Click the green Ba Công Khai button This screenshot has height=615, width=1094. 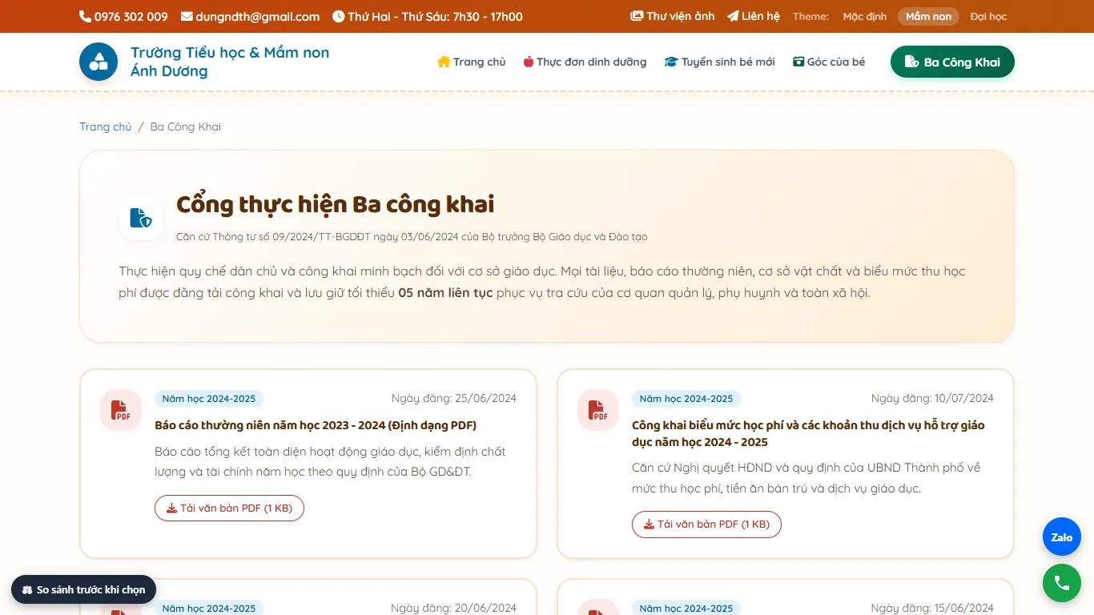point(952,62)
